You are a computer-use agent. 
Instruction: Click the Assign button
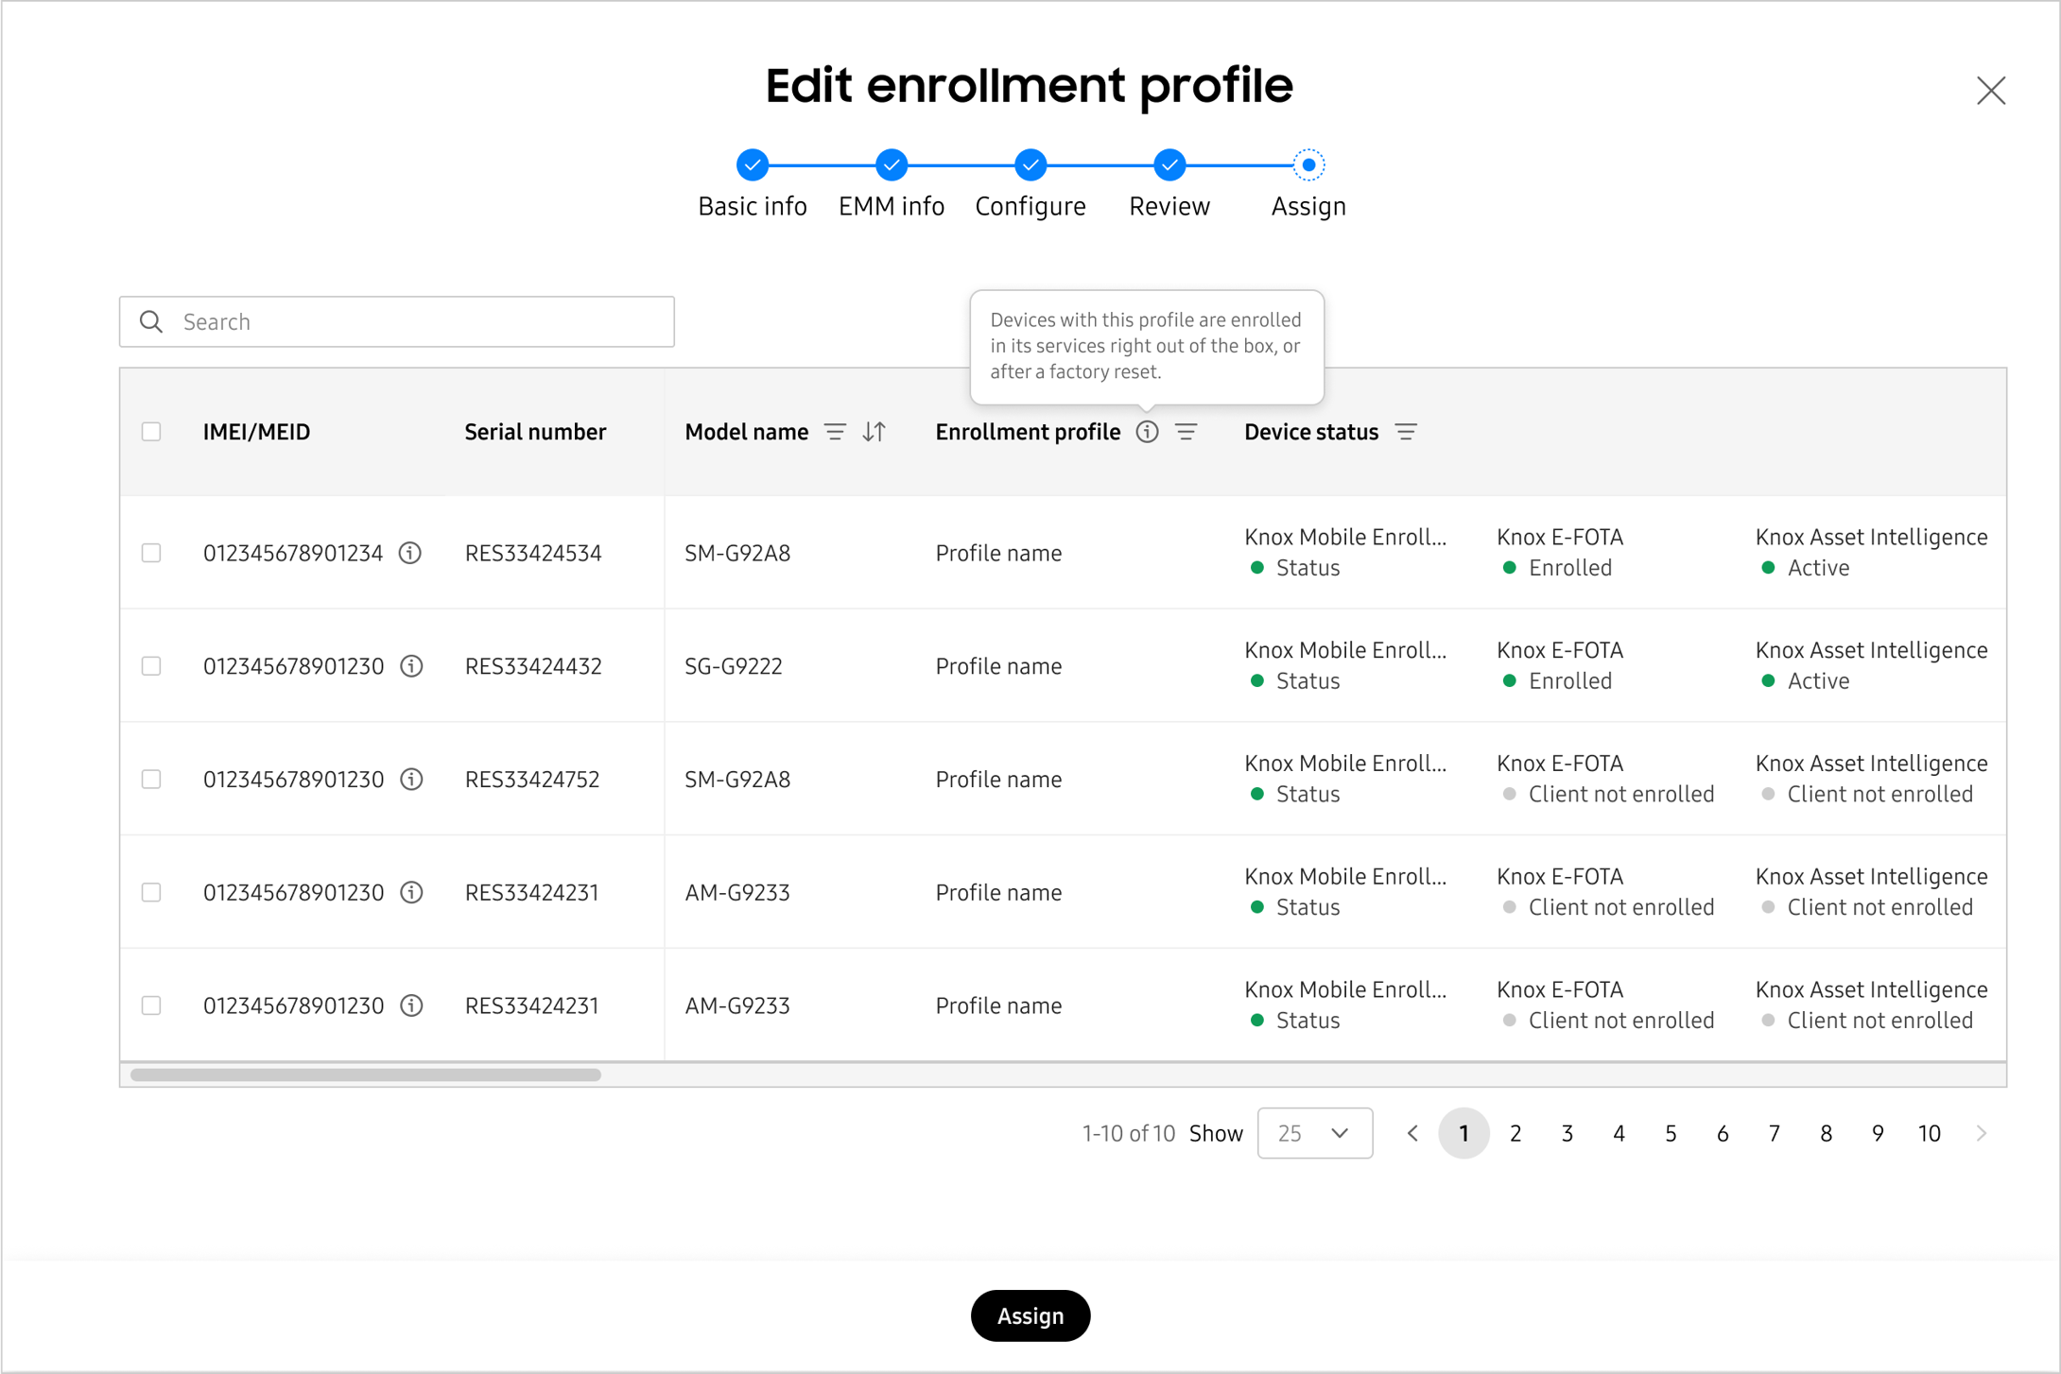1030,1315
